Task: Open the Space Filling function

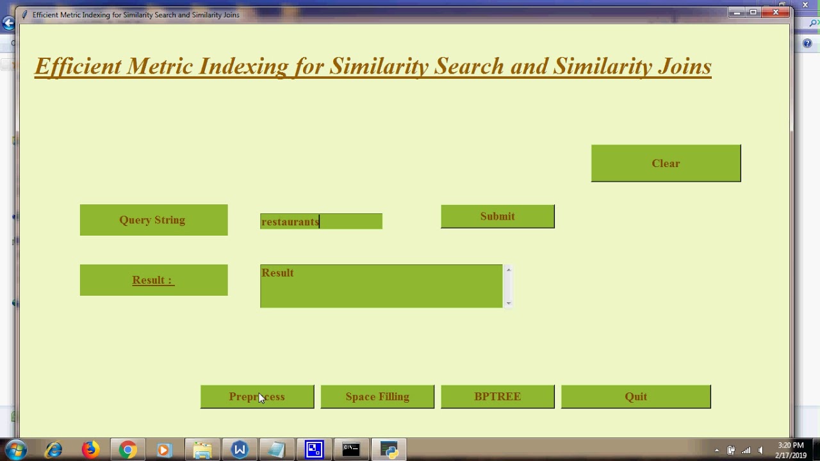Action: click(x=377, y=396)
